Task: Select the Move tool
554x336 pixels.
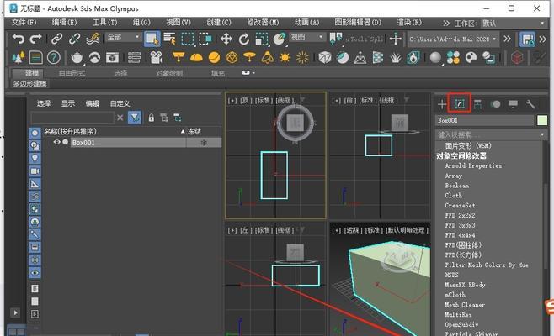Action: coord(226,39)
